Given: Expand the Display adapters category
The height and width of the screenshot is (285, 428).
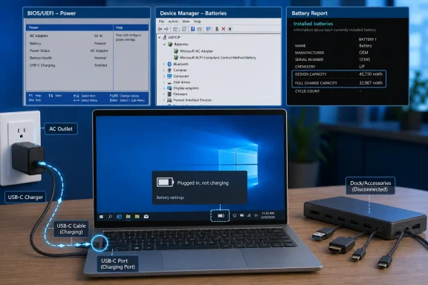Looking at the screenshot, I should point(163,88).
